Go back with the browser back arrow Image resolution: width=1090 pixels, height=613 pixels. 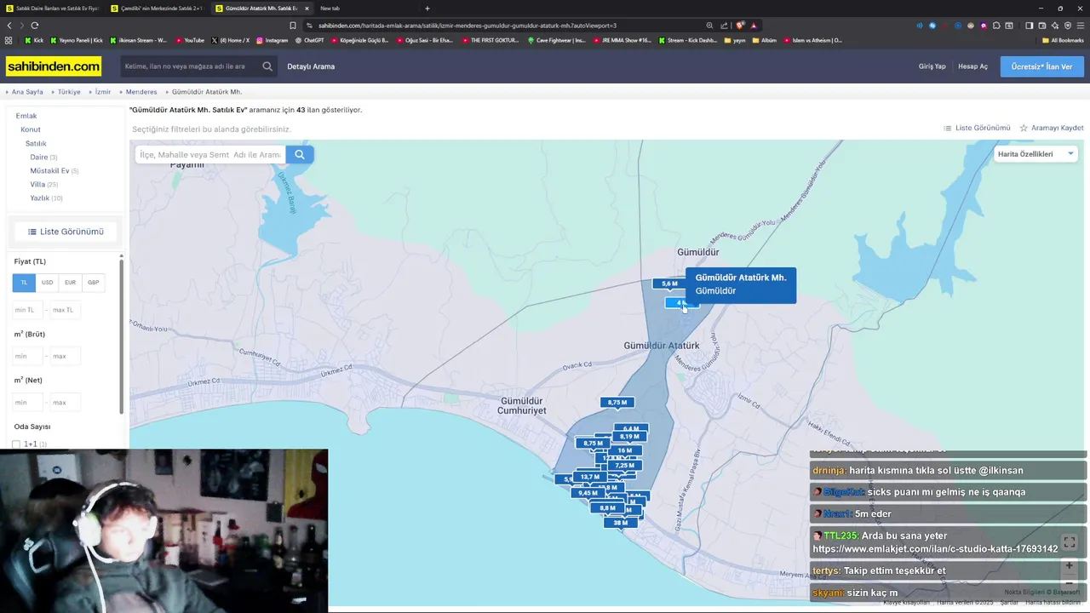coord(9,26)
